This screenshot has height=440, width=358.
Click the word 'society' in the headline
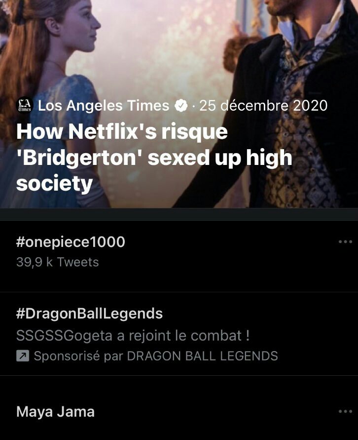[54, 184]
